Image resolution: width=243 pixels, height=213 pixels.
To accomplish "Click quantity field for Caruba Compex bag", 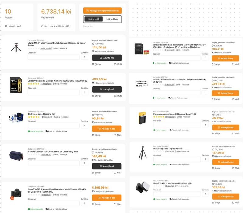I will 84,163.
